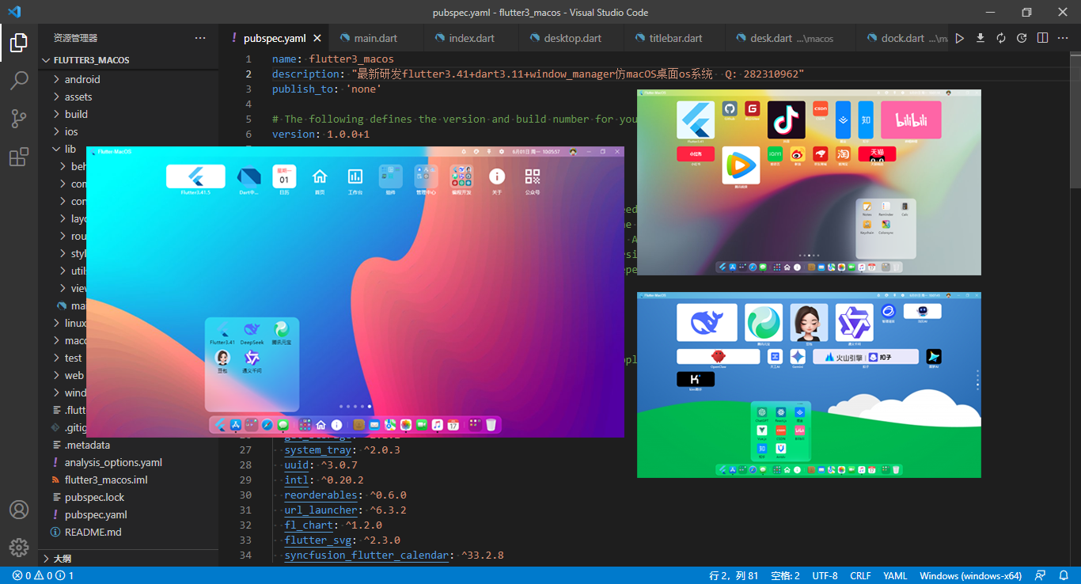Click the Run play icon in editor toolbar

(x=960, y=38)
